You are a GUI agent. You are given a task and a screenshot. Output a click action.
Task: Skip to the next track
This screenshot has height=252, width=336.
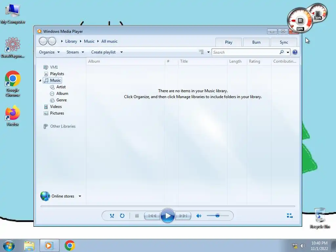[183, 216]
